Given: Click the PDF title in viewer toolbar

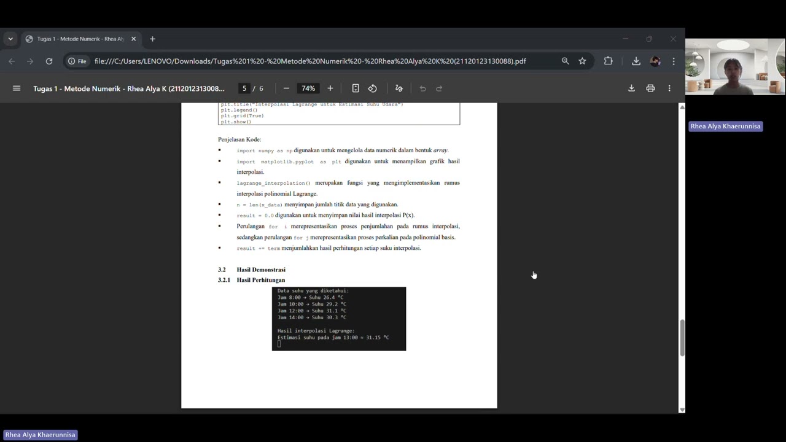Looking at the screenshot, I should point(129,88).
